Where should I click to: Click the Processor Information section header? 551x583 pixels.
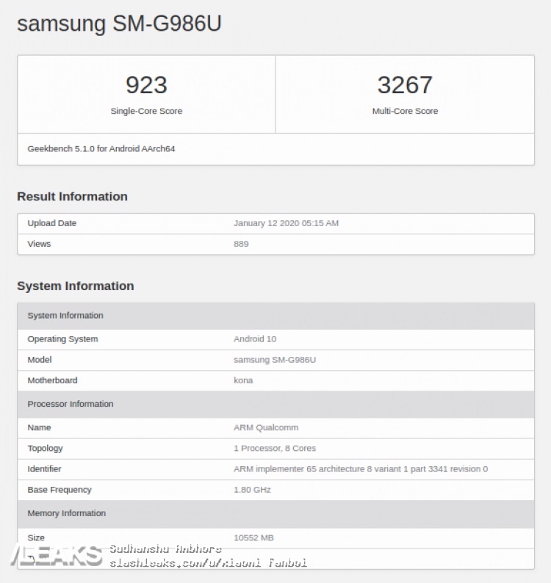71,404
